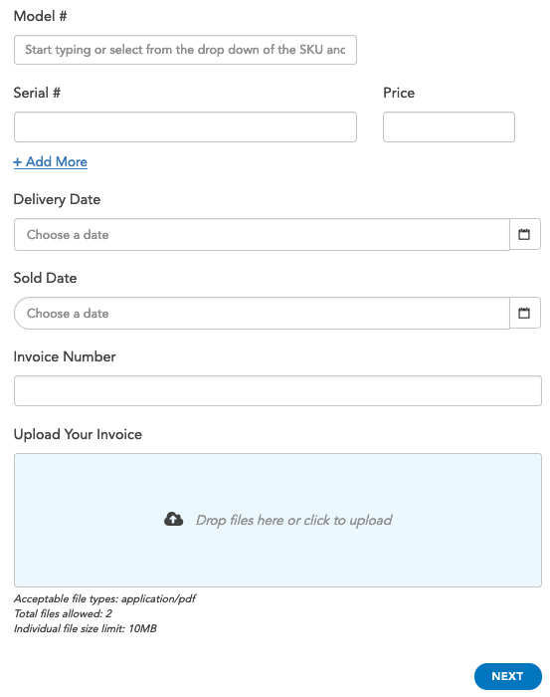This screenshot has width=550, height=697.
Task: Click the 'Price' field label
Action: (x=399, y=93)
